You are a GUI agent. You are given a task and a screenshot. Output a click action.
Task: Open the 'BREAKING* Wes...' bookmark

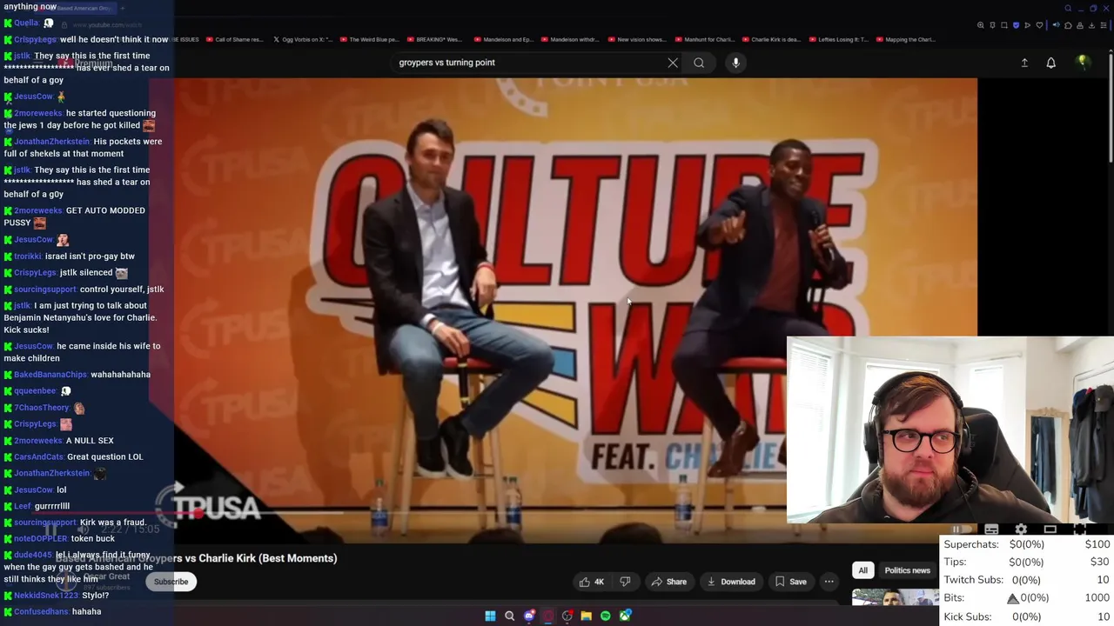(435, 39)
